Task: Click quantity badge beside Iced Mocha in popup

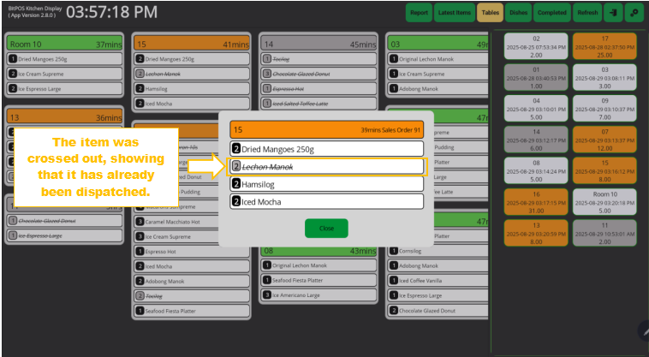Action: (237, 202)
